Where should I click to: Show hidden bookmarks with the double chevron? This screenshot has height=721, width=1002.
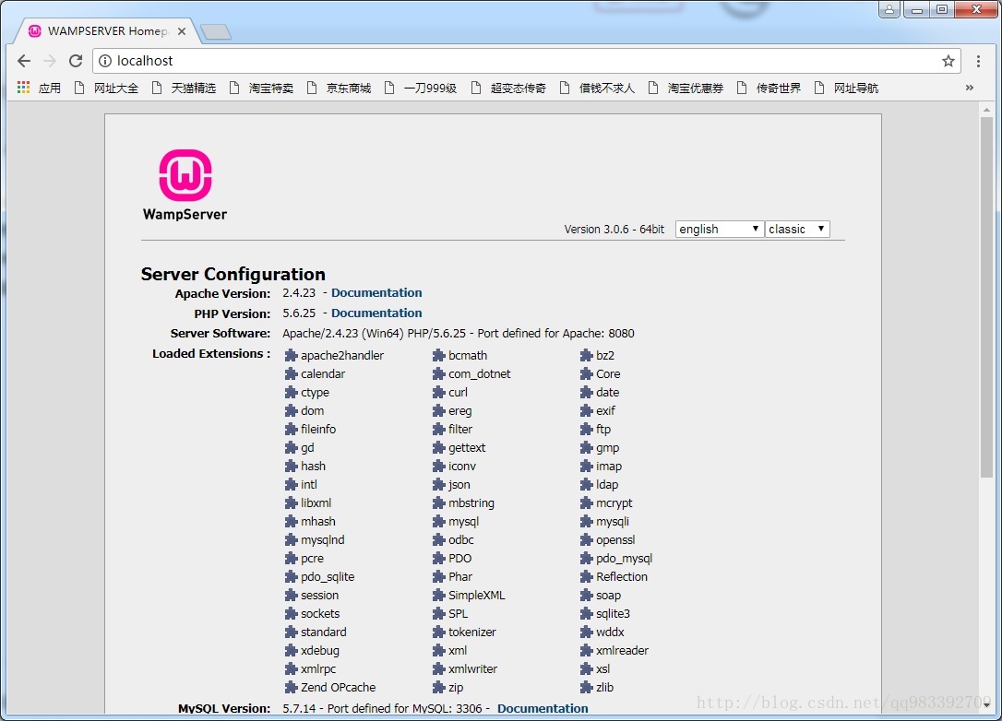(970, 88)
